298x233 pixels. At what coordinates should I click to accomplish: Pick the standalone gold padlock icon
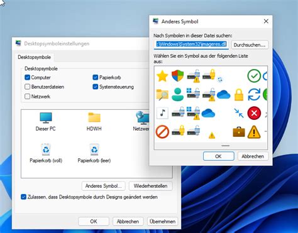pos(239,95)
